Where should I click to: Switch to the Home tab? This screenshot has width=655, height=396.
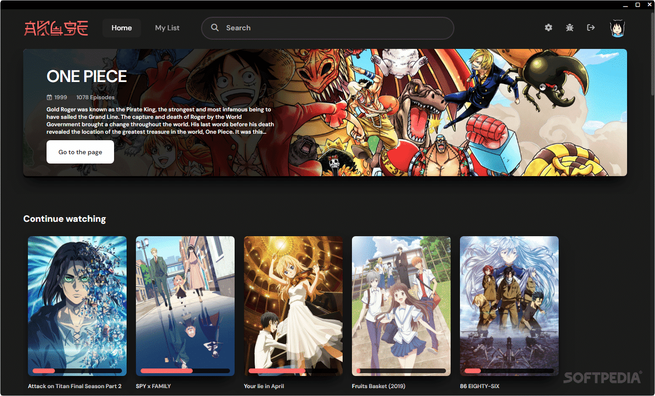click(122, 28)
